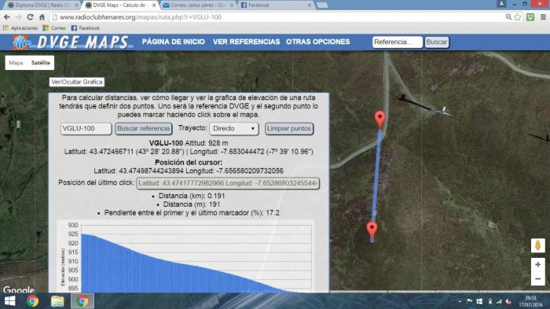Viewport: 550px width, 309px height.
Task: Reload the page with the refresh icon
Action: tap(30, 17)
